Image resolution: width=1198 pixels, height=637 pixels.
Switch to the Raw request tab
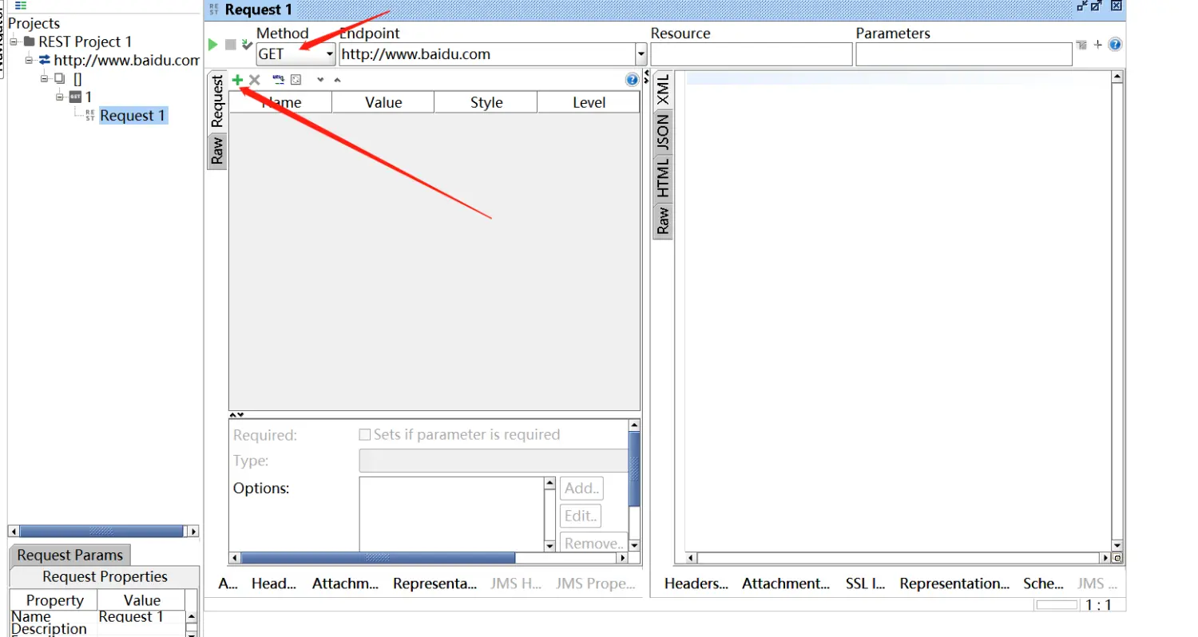217,151
